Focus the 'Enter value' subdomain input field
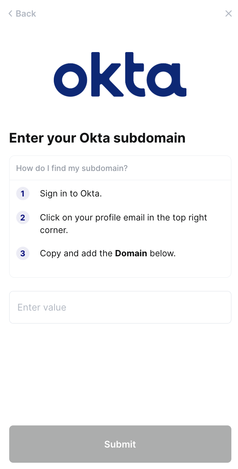This screenshot has height=469, width=238. pyautogui.click(x=120, y=307)
